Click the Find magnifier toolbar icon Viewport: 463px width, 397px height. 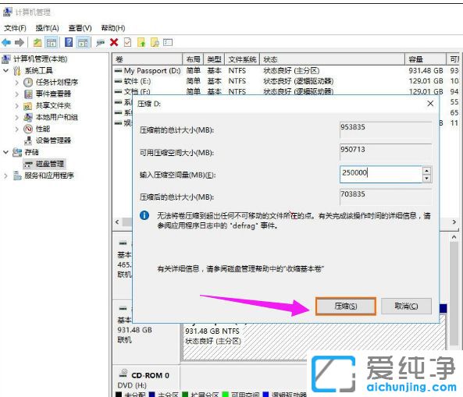point(155,43)
